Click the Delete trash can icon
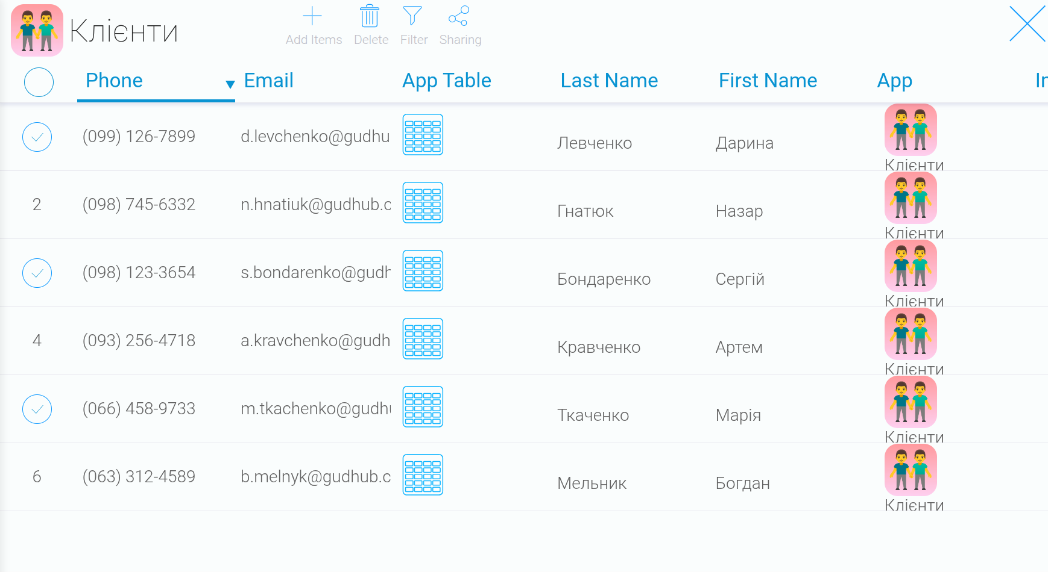 [370, 16]
